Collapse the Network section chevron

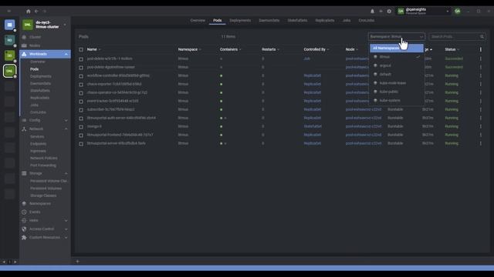66,129
